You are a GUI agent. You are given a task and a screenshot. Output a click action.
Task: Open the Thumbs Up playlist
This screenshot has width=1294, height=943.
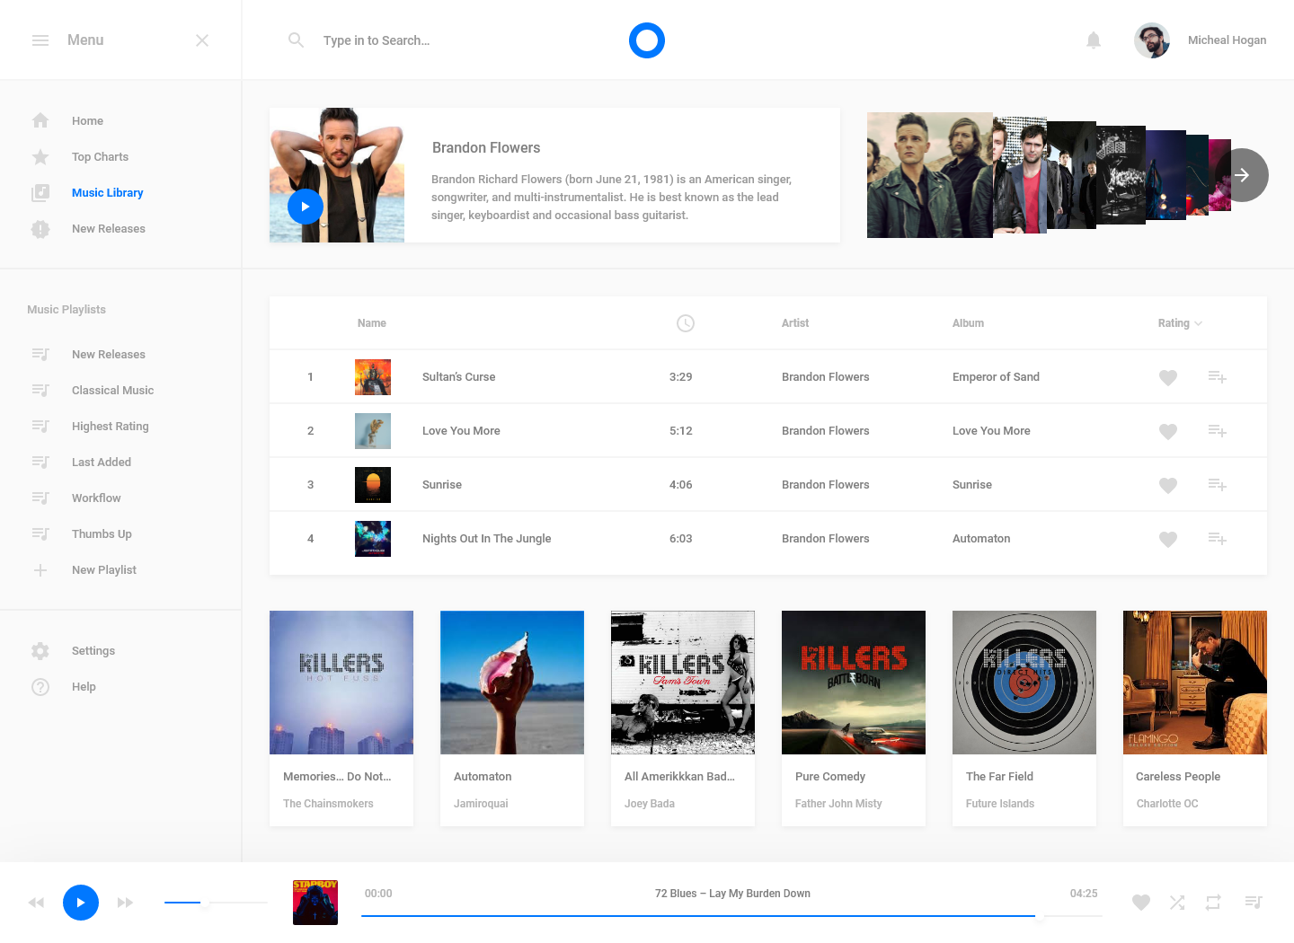[x=102, y=534]
